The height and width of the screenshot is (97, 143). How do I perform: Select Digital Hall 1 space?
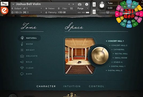118,66
